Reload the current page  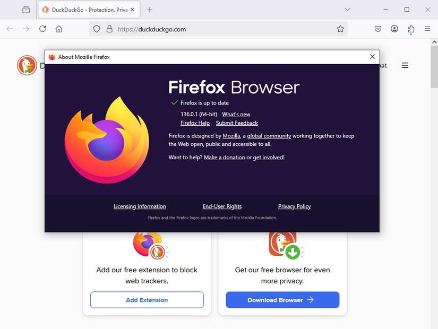click(42, 29)
